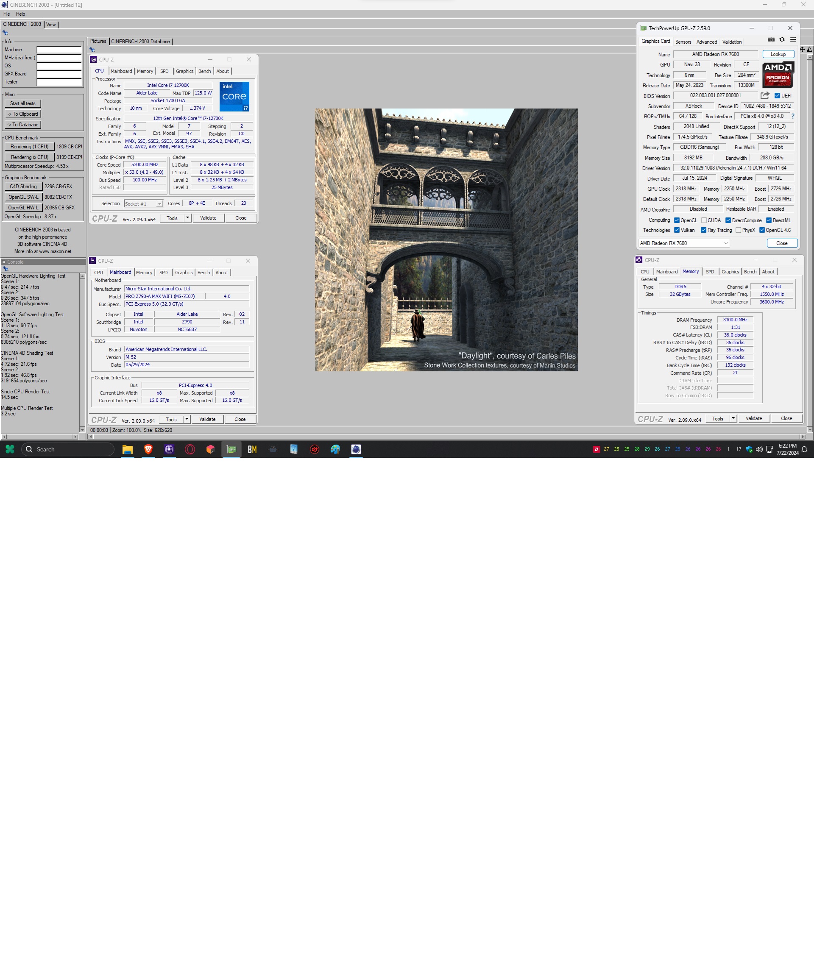The width and height of the screenshot is (814, 980).
Task: Click the Intel Core i7 logo in CPU-Z
Action: point(234,97)
